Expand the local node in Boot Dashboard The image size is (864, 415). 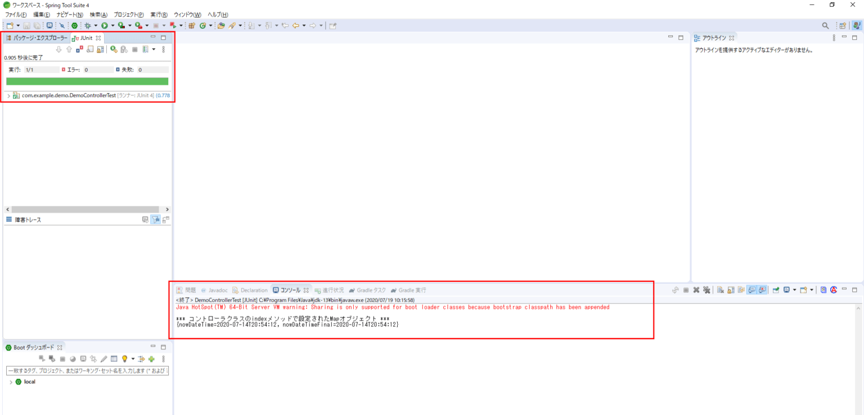point(11,382)
